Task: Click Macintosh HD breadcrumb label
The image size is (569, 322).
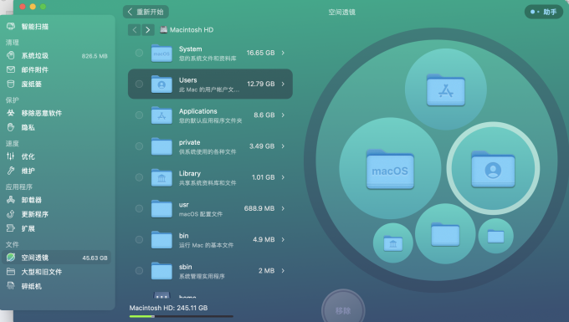Action: click(192, 30)
